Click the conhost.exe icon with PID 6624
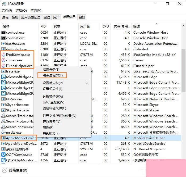This screenshot has width=186, height=177. coord(3,33)
